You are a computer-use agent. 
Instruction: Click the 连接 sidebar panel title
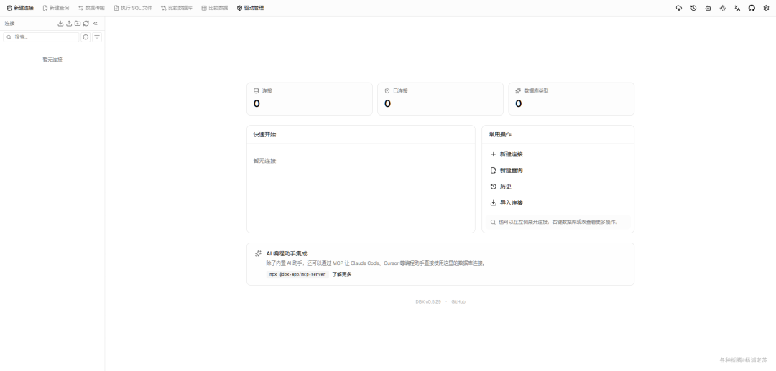10,23
